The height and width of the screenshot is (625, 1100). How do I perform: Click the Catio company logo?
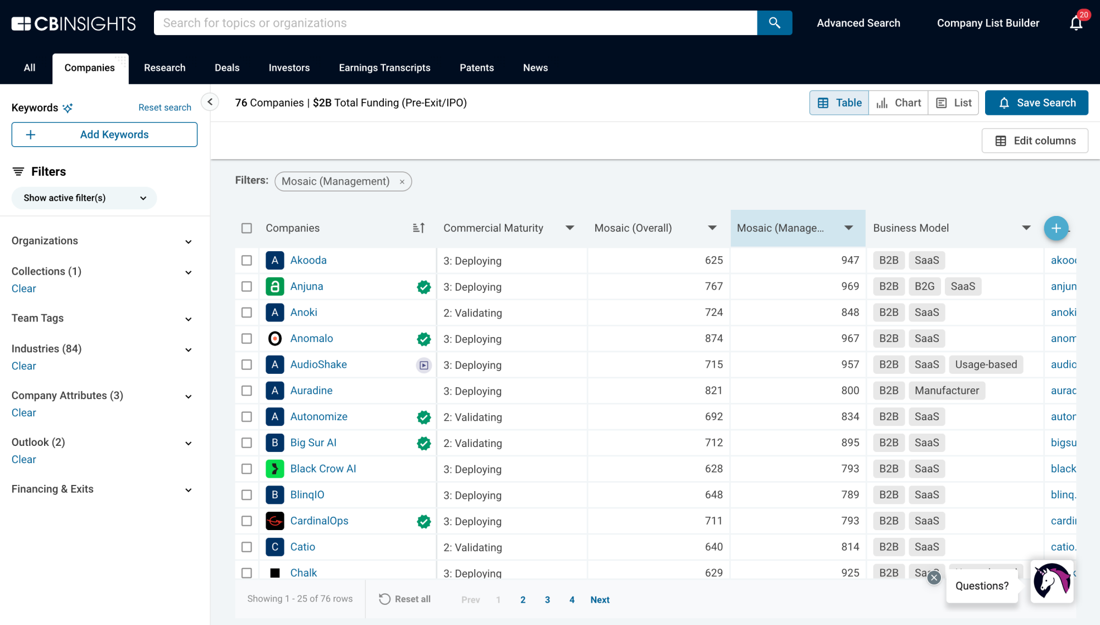[274, 547]
